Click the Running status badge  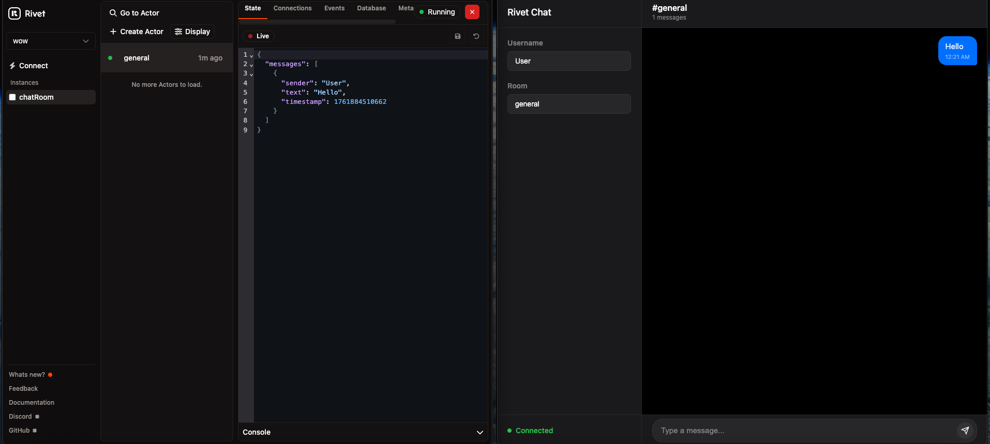pyautogui.click(x=437, y=12)
